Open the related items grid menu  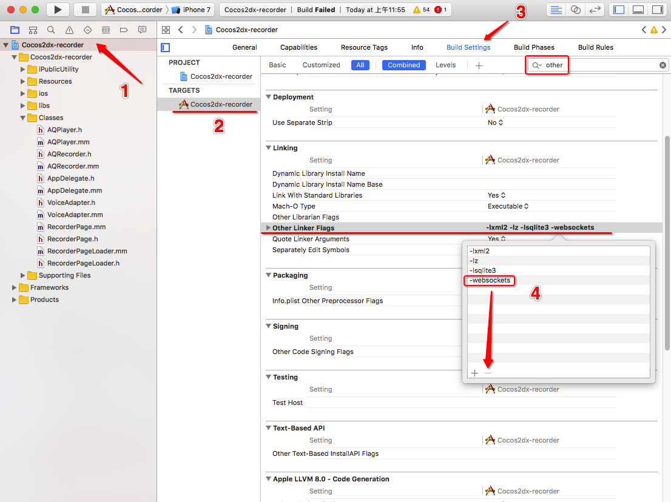tap(166, 30)
